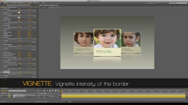Select the Hand tool in toolbar
The height and width of the screenshot is (105, 188).
pos(5,3)
